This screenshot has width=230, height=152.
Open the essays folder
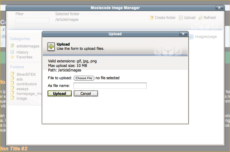[22, 89]
